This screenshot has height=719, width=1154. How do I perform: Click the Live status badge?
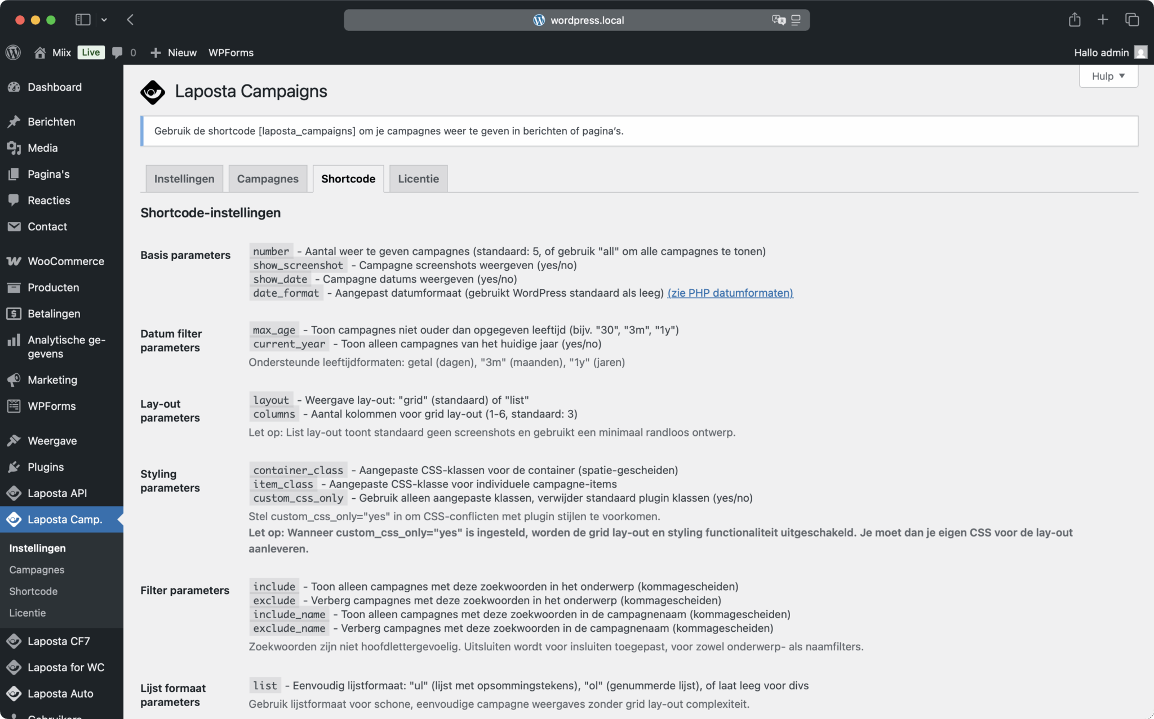coord(91,52)
